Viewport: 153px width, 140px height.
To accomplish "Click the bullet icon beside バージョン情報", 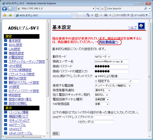I will pos(6,112).
